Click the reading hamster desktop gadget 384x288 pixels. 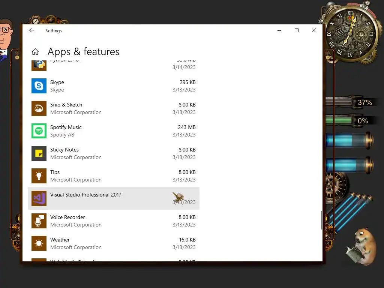pyautogui.click(x=362, y=246)
